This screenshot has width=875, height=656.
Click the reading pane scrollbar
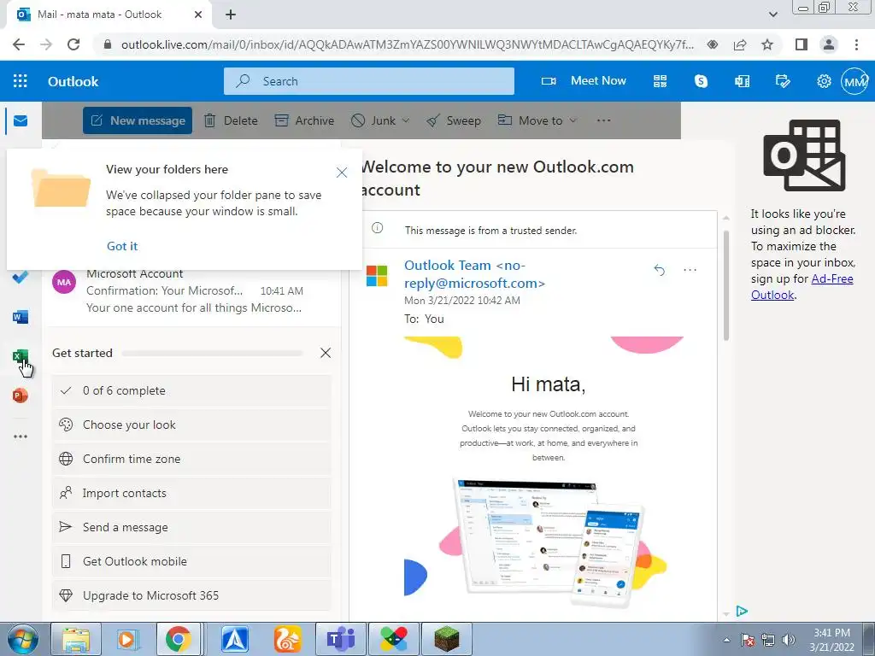click(x=726, y=284)
